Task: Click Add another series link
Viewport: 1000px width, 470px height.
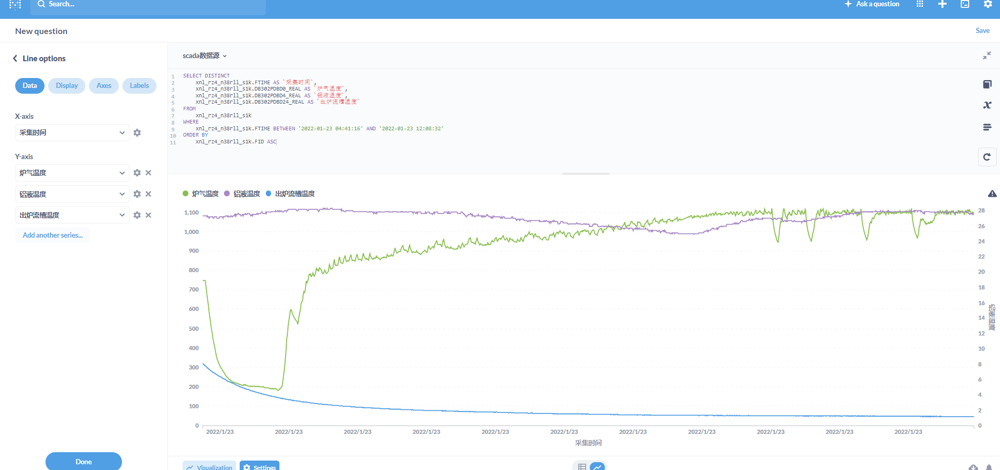Action: point(53,235)
